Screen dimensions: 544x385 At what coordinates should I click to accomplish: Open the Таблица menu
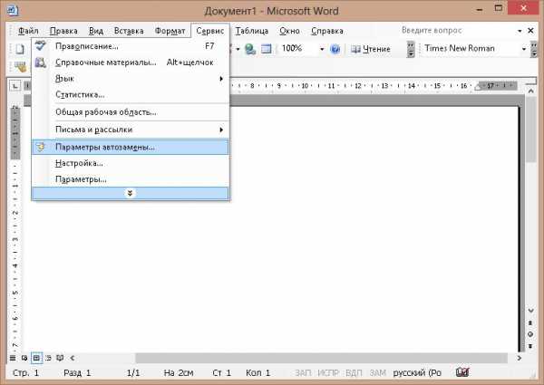click(x=251, y=31)
